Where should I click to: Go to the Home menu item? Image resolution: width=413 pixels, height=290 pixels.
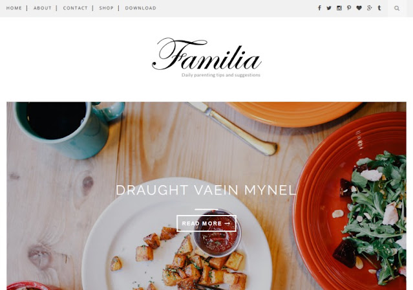[14, 8]
